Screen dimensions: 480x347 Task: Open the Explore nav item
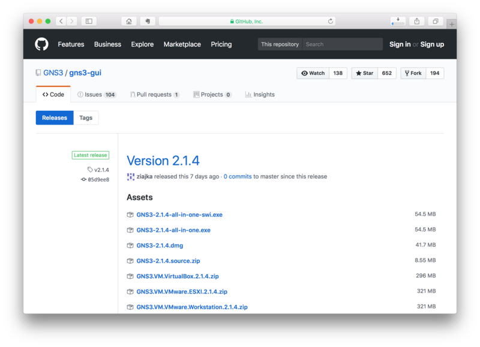tap(142, 44)
